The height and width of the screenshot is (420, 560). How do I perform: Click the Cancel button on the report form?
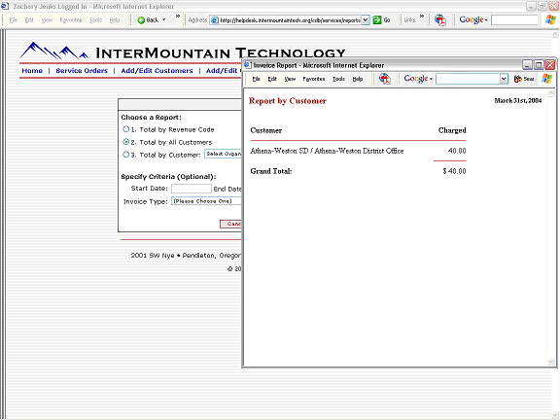(231, 224)
